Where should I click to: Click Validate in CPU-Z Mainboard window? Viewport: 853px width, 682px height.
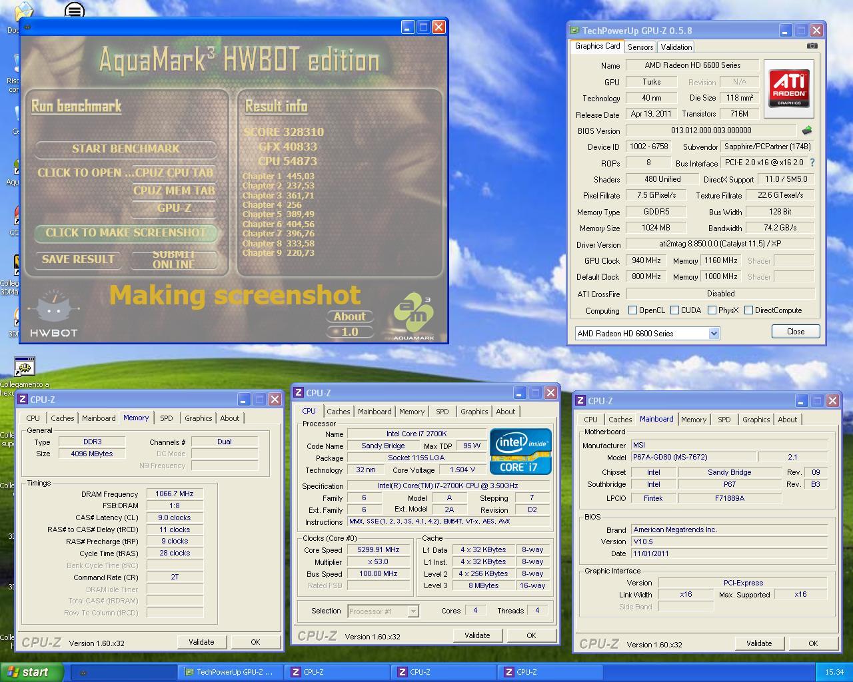click(759, 643)
